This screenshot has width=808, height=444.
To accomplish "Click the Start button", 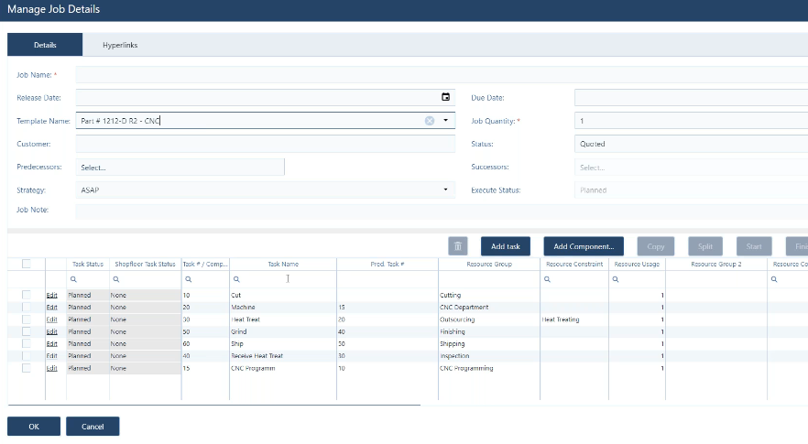I will coord(754,246).
